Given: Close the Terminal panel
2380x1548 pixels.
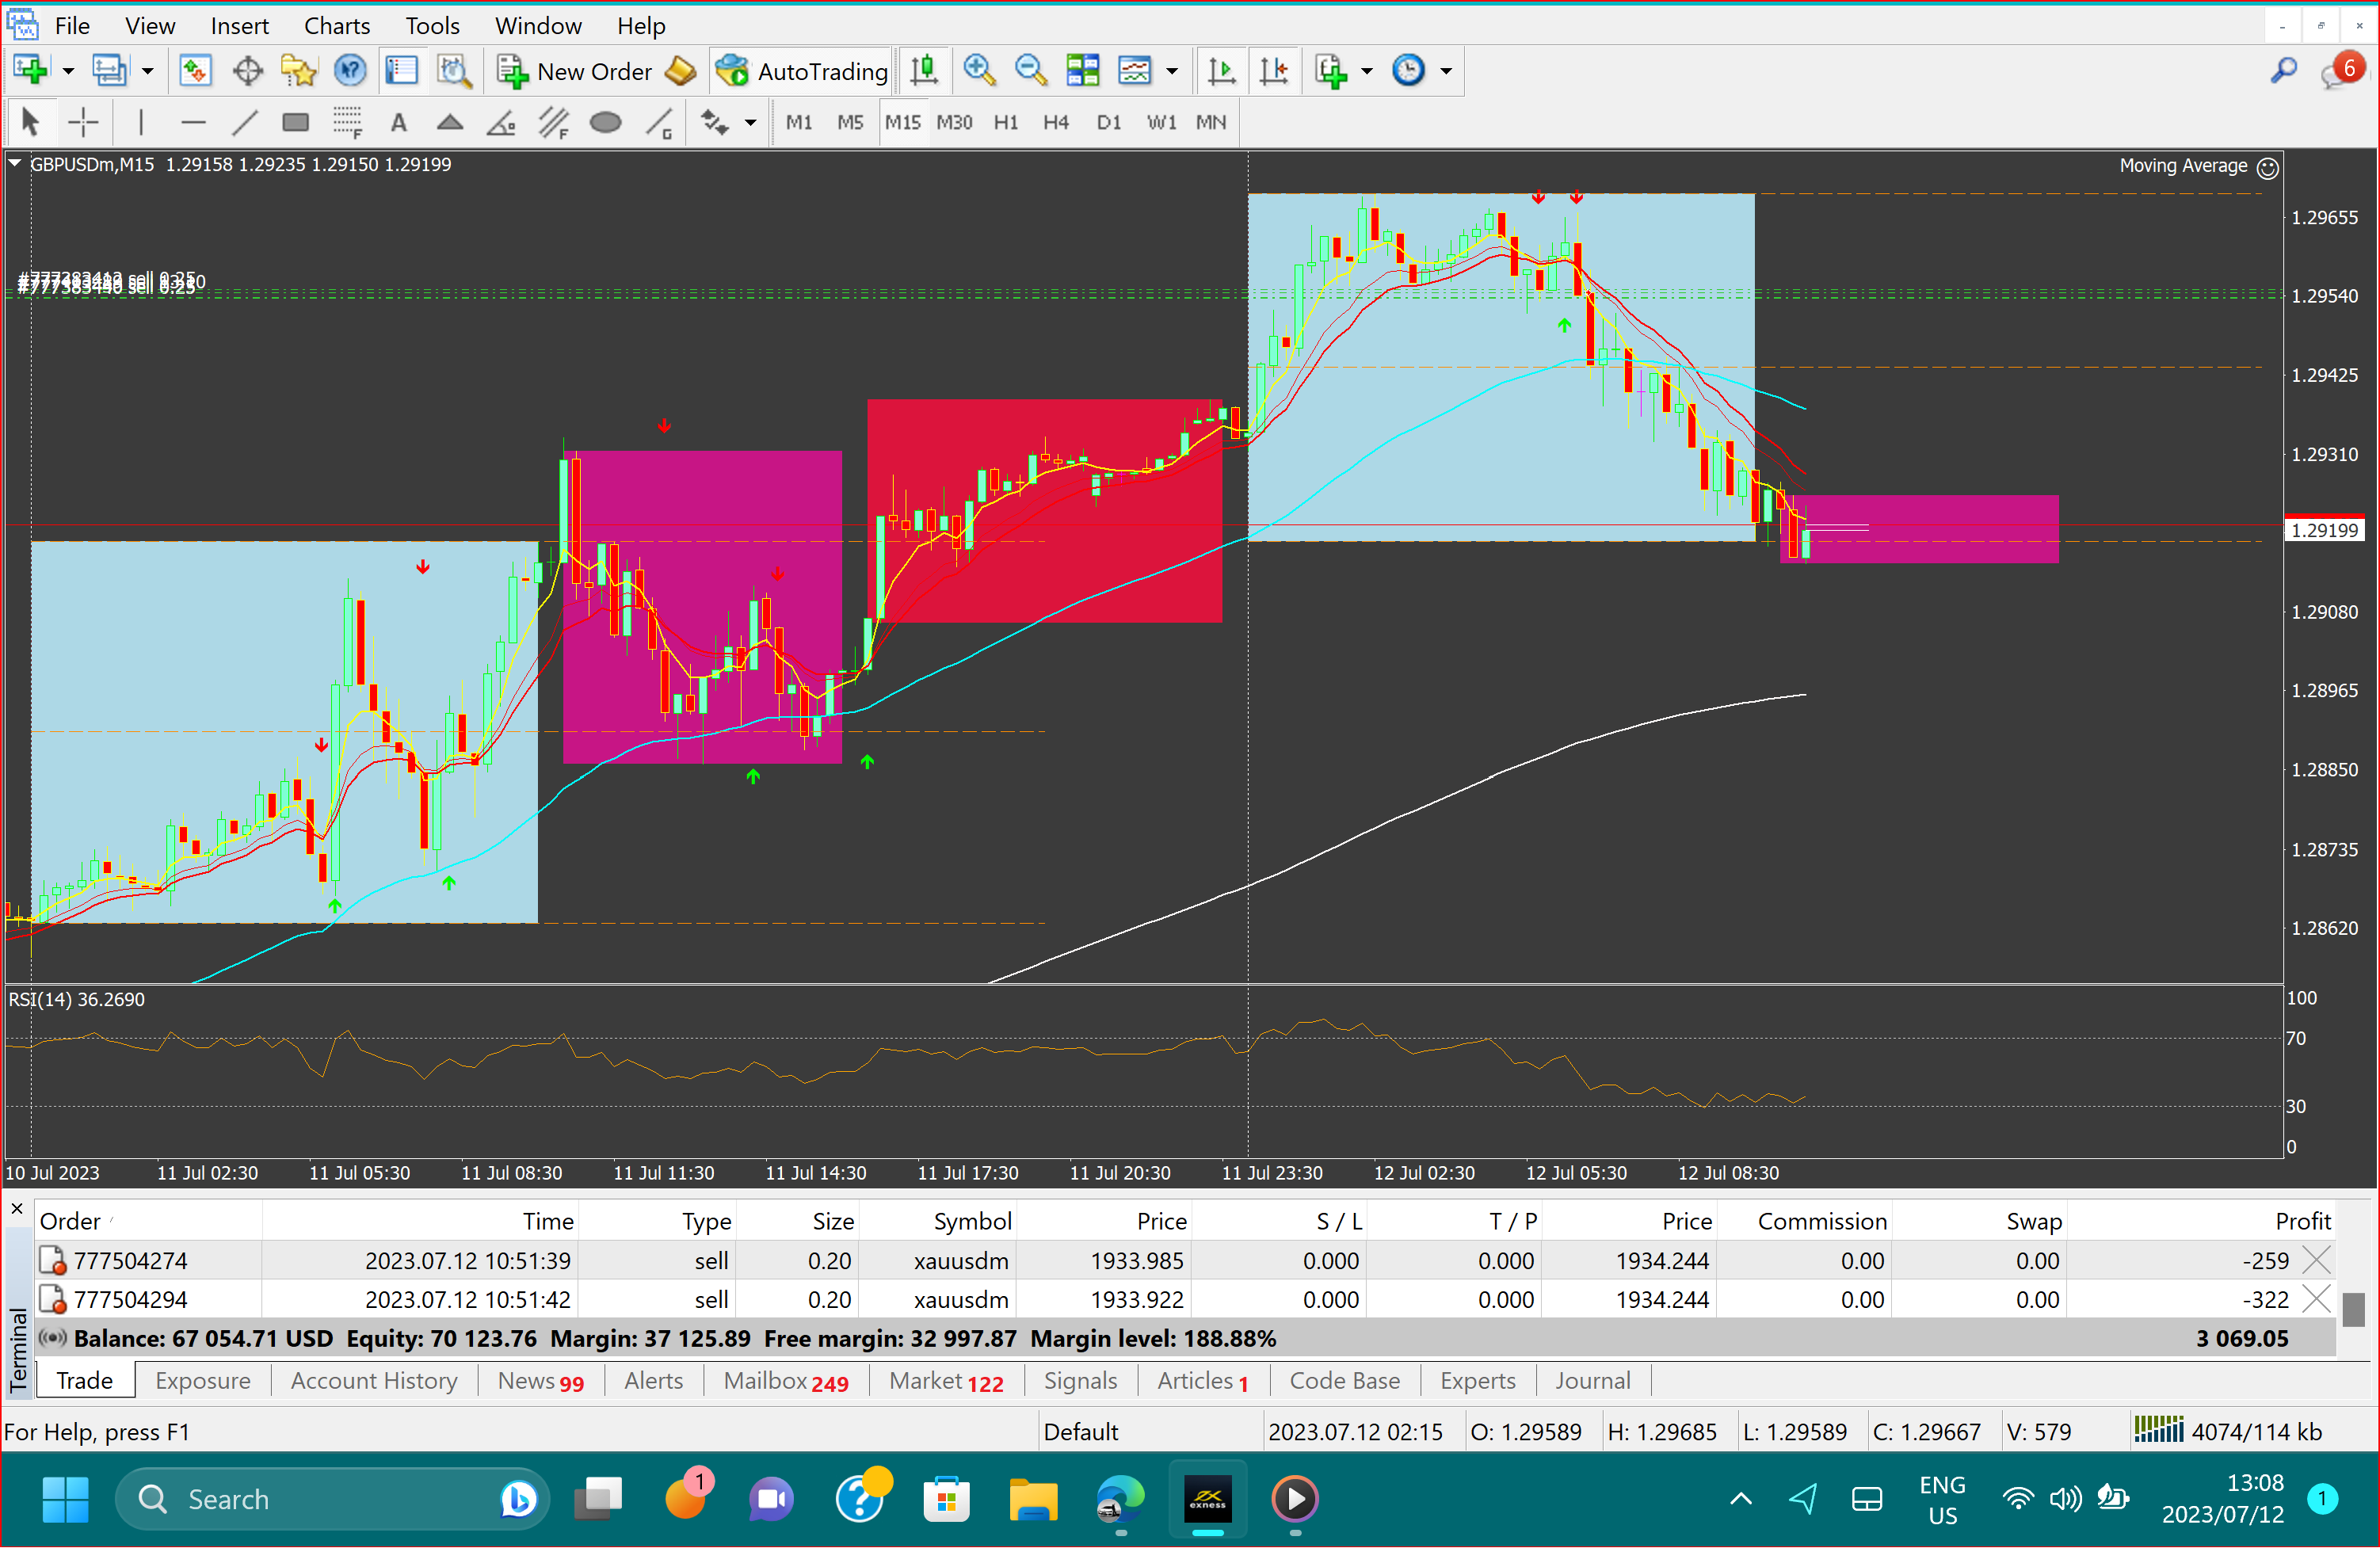Looking at the screenshot, I should click(17, 1208).
